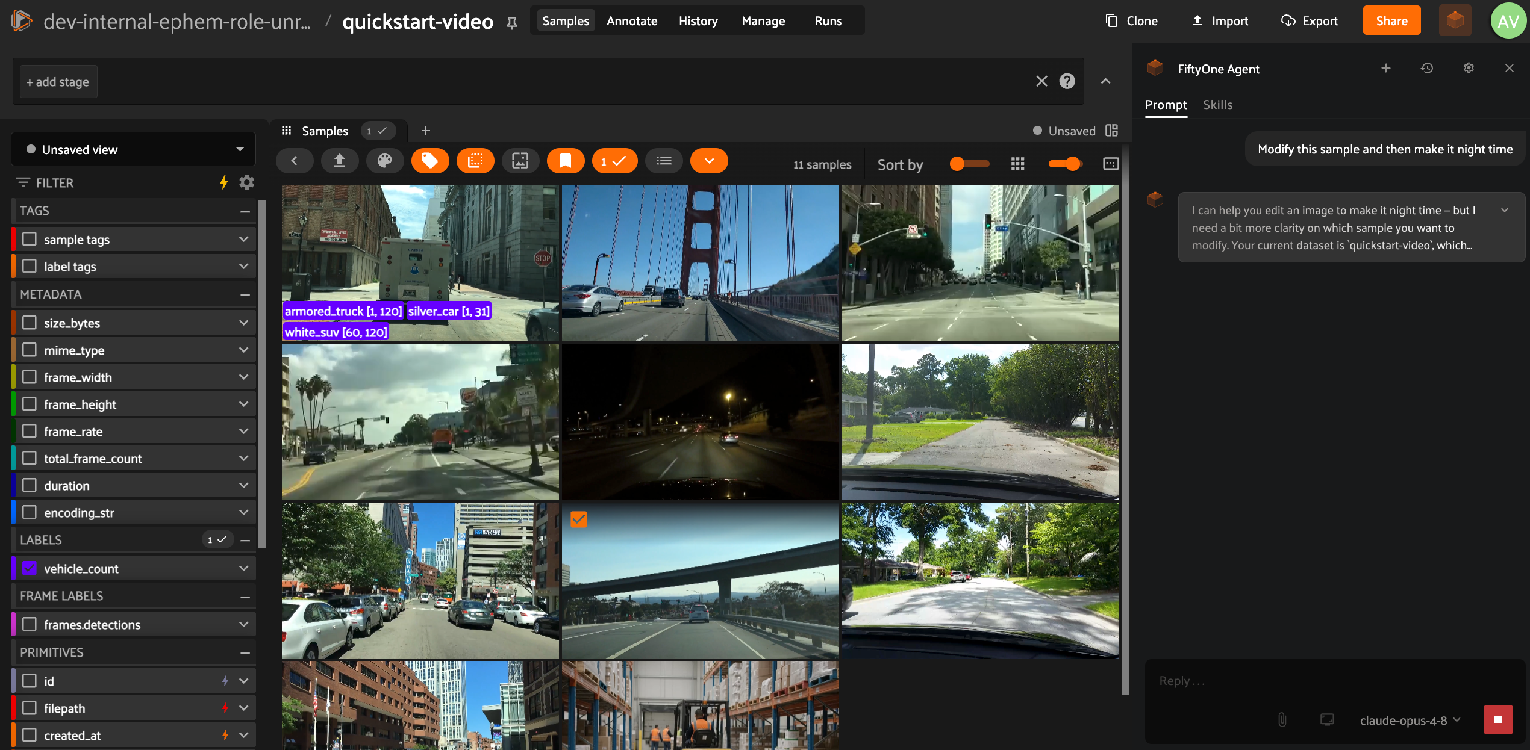
Task: Start a new agent chat with plus
Action: (x=1386, y=69)
